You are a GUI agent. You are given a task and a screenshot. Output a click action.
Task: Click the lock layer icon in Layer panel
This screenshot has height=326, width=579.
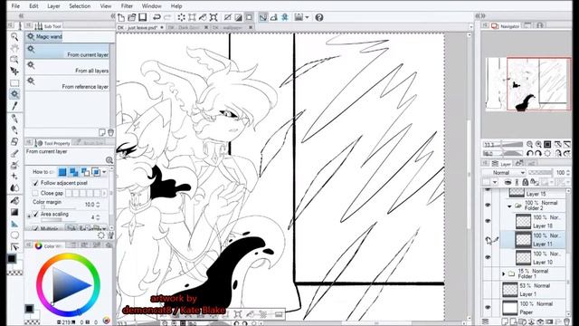coord(525,182)
